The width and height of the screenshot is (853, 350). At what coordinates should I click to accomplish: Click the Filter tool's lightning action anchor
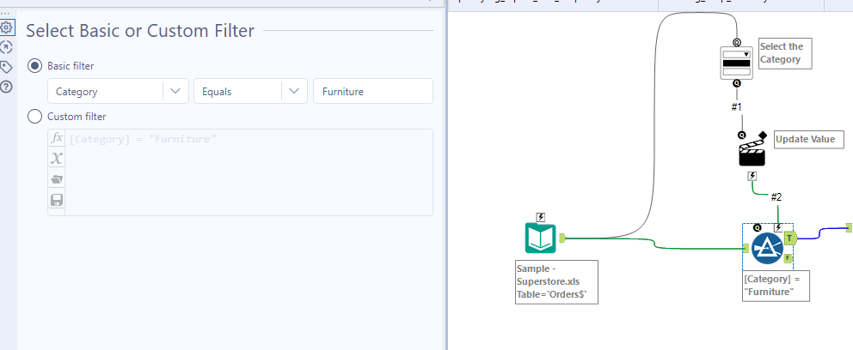pos(778,227)
